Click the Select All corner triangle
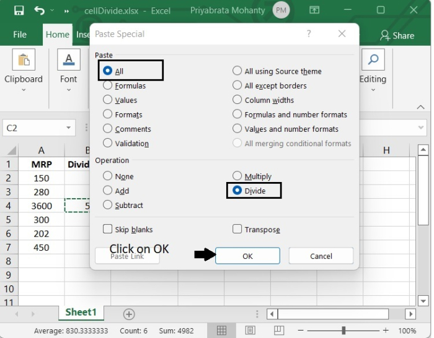The height and width of the screenshot is (338, 434). coord(12,150)
